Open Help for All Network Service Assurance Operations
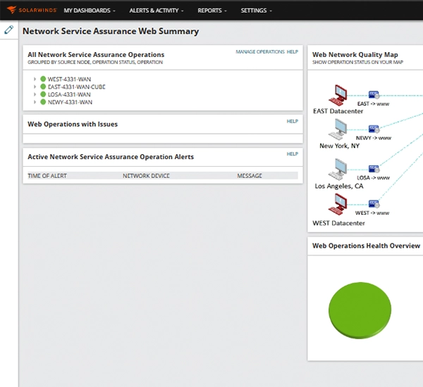 click(293, 51)
